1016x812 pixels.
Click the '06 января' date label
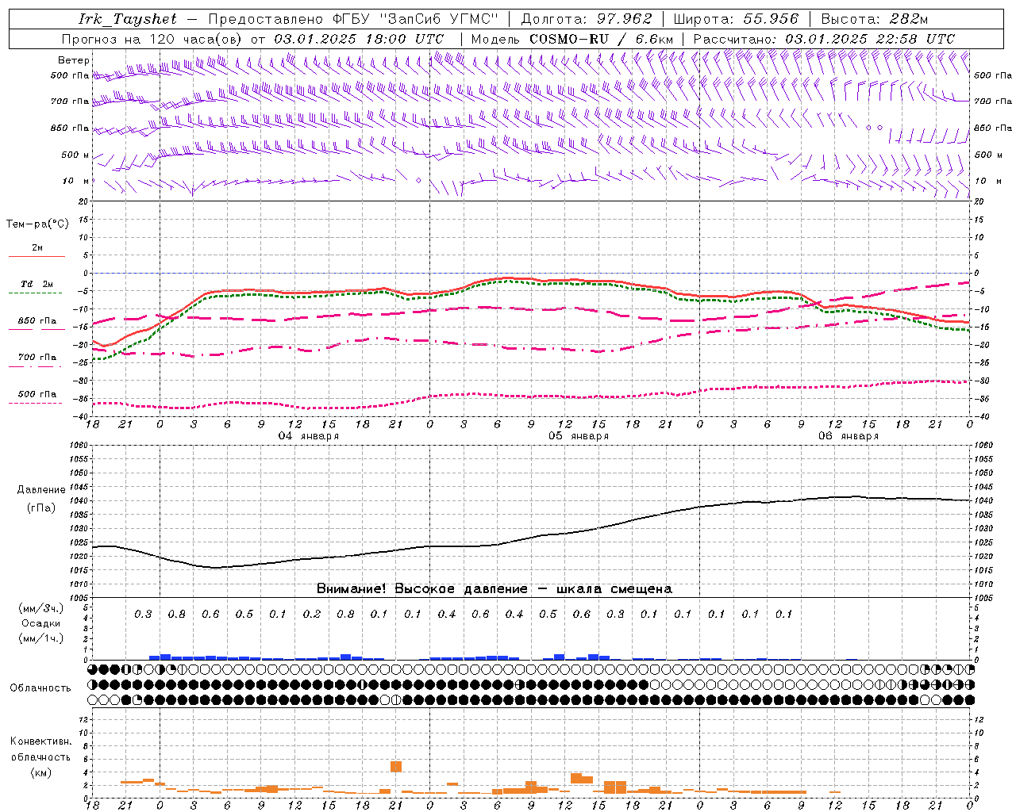click(x=849, y=436)
